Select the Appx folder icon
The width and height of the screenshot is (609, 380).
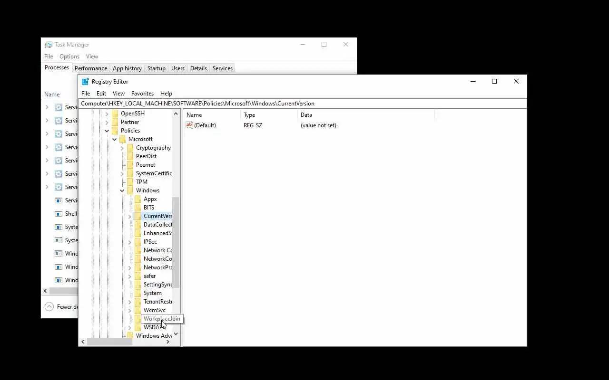(x=138, y=199)
